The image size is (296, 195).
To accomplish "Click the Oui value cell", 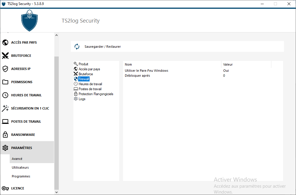I will click(226, 71).
